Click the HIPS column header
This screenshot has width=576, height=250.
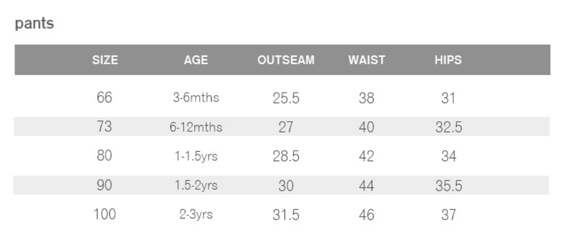pos(448,60)
